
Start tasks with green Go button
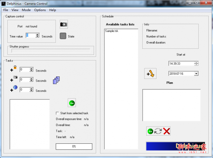point(72,103)
